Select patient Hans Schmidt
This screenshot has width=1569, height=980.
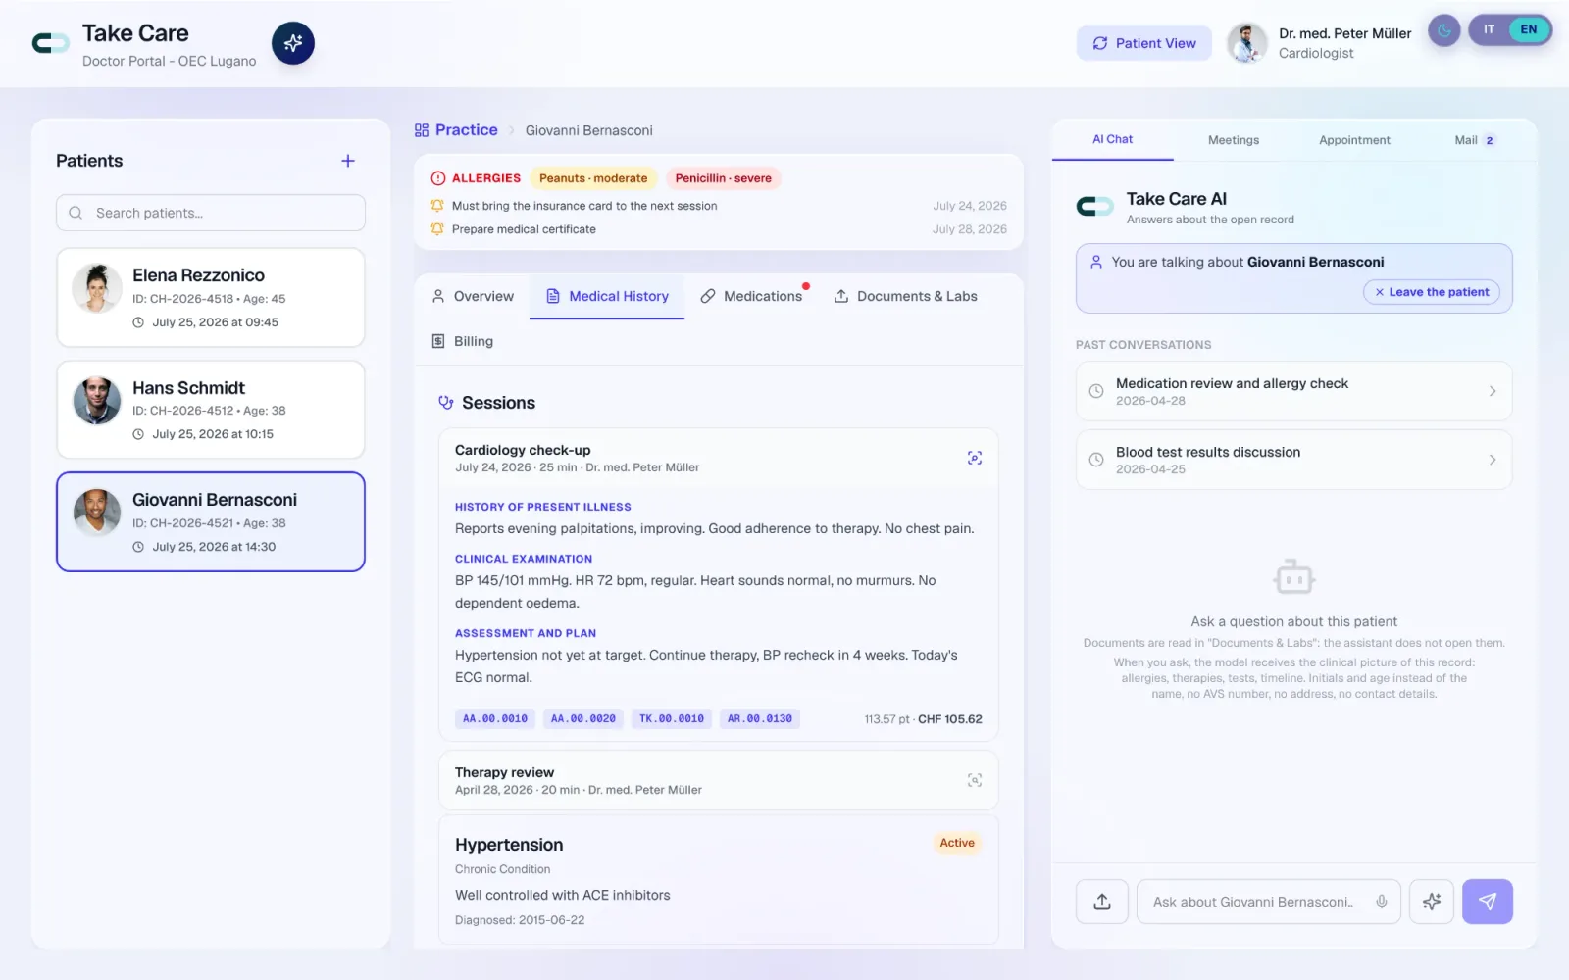tap(211, 410)
